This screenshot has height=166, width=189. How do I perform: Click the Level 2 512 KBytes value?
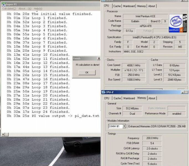coord(174,75)
